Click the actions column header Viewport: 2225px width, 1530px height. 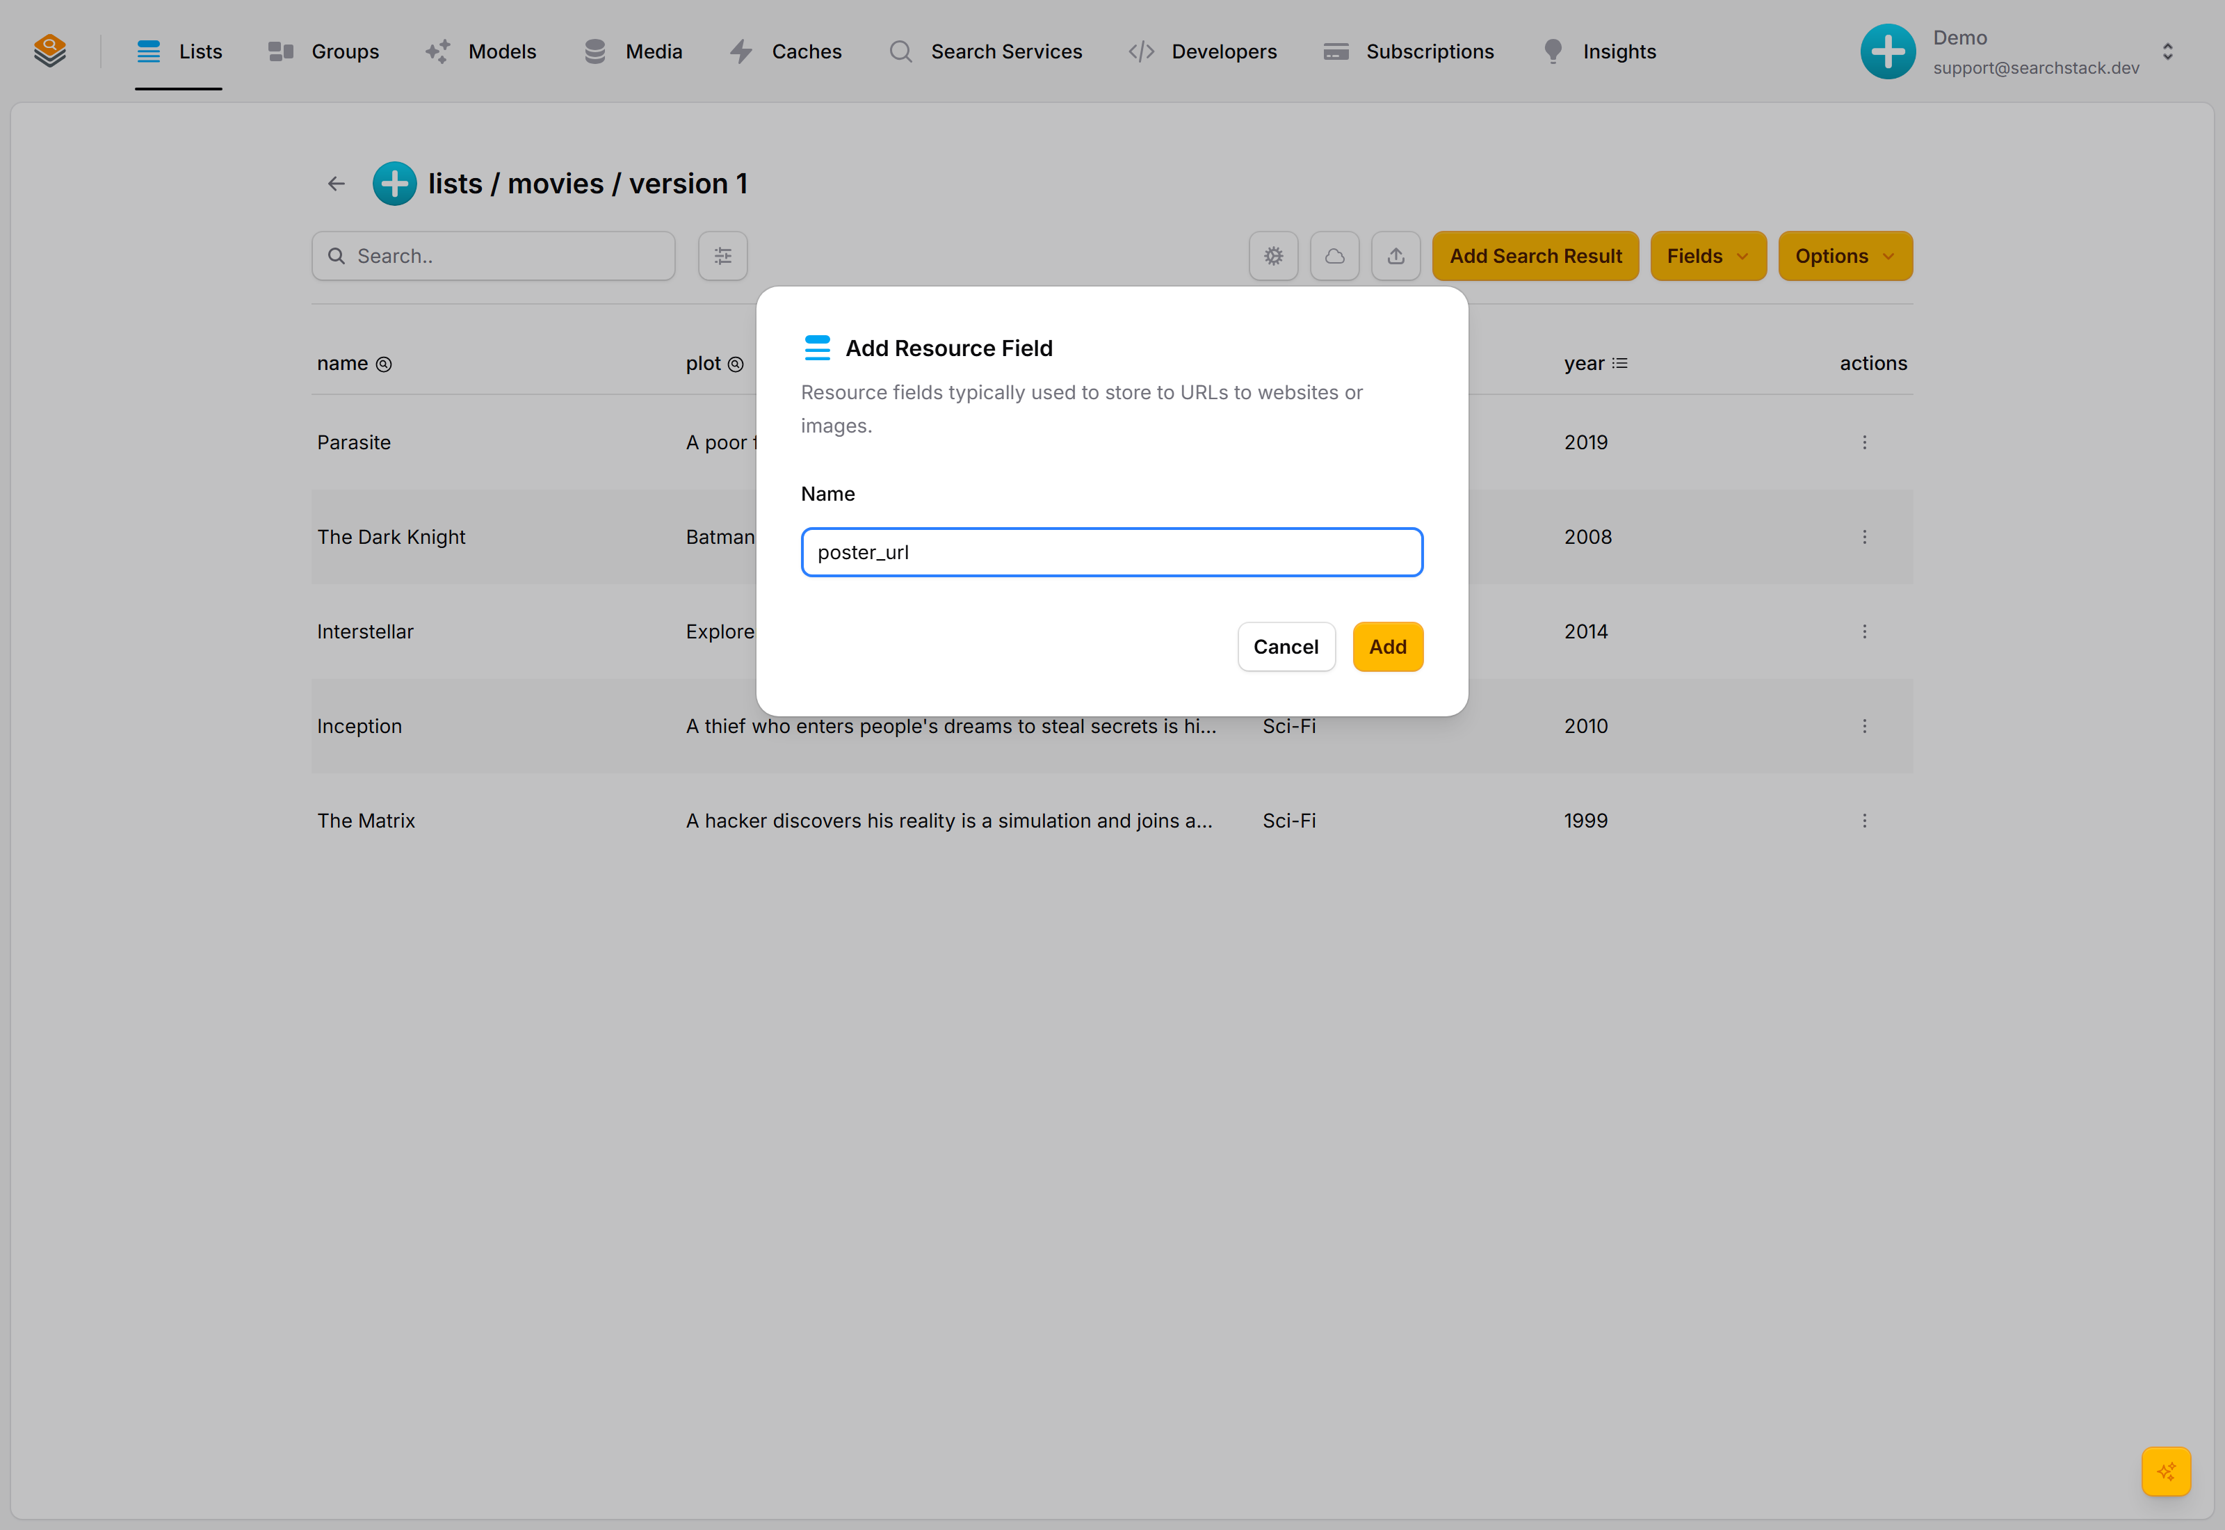[1872, 363]
